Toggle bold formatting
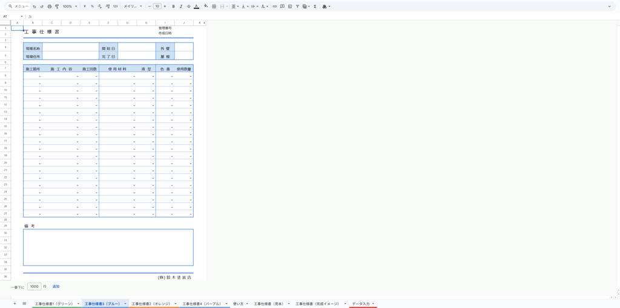 (x=173, y=6)
